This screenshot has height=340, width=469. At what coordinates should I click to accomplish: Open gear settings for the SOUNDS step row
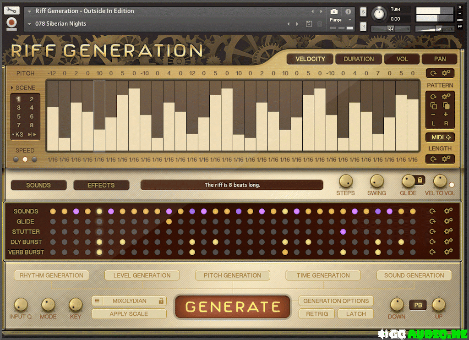pos(448,211)
